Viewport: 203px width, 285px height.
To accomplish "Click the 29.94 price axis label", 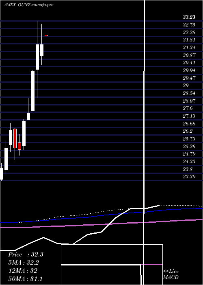I will (x=189, y=70).
